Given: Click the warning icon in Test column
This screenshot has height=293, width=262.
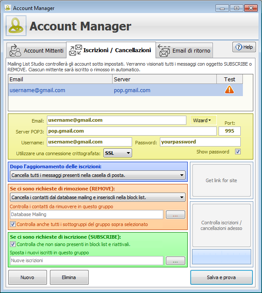Looking at the screenshot, I should [229, 90].
